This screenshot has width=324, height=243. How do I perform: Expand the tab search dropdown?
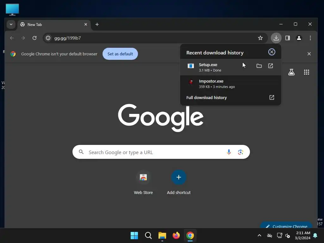click(x=11, y=24)
